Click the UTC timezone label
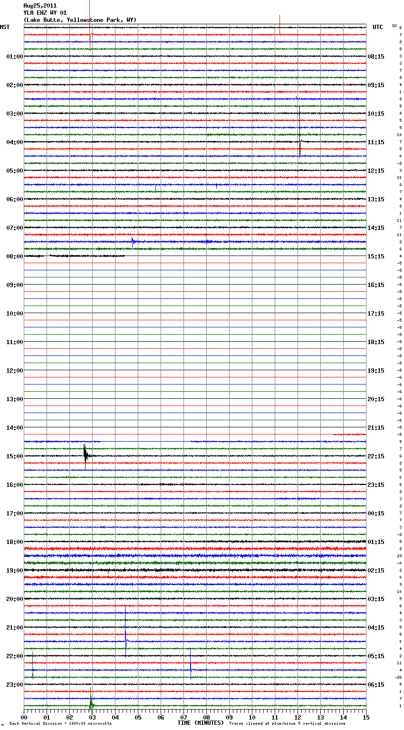This screenshot has width=404, height=730. (377, 27)
